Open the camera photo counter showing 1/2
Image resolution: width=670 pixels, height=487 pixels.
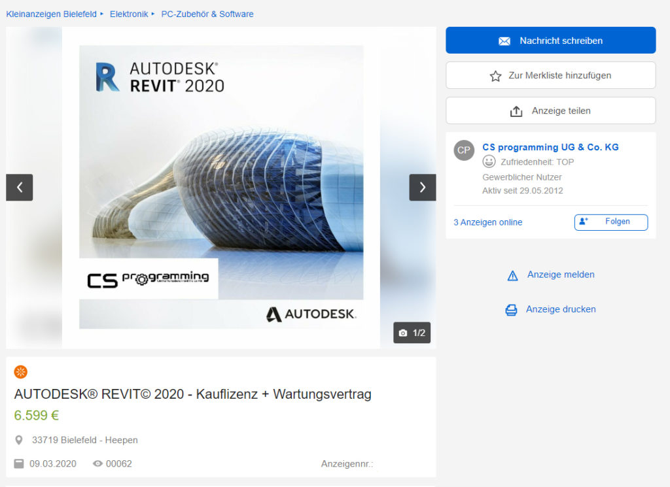[412, 332]
